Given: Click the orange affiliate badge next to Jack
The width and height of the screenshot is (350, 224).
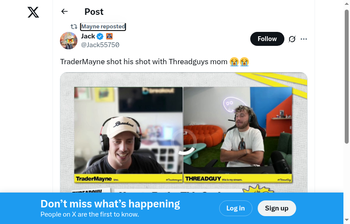Looking at the screenshot, I should coord(109,36).
